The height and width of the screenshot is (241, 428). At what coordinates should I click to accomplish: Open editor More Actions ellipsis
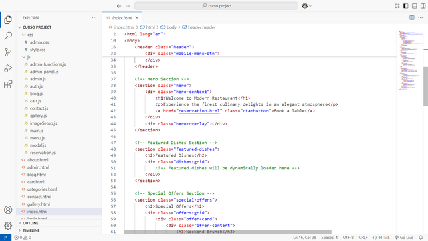click(x=421, y=18)
